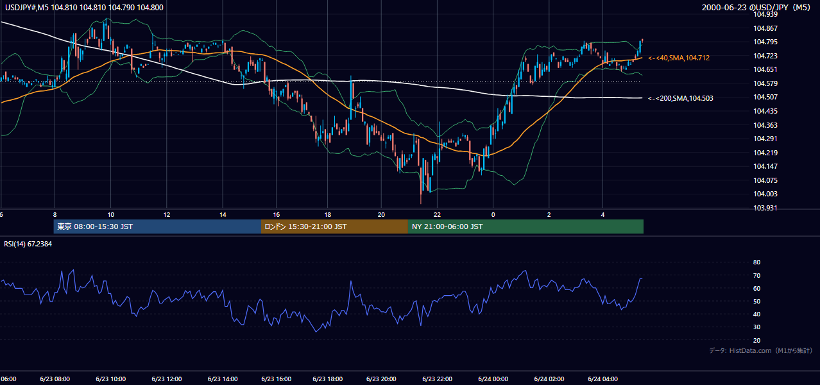The width and height of the screenshot is (820, 385).
Task: Click the RSI(14) 67.2384 indicator label
Action: tap(28, 244)
